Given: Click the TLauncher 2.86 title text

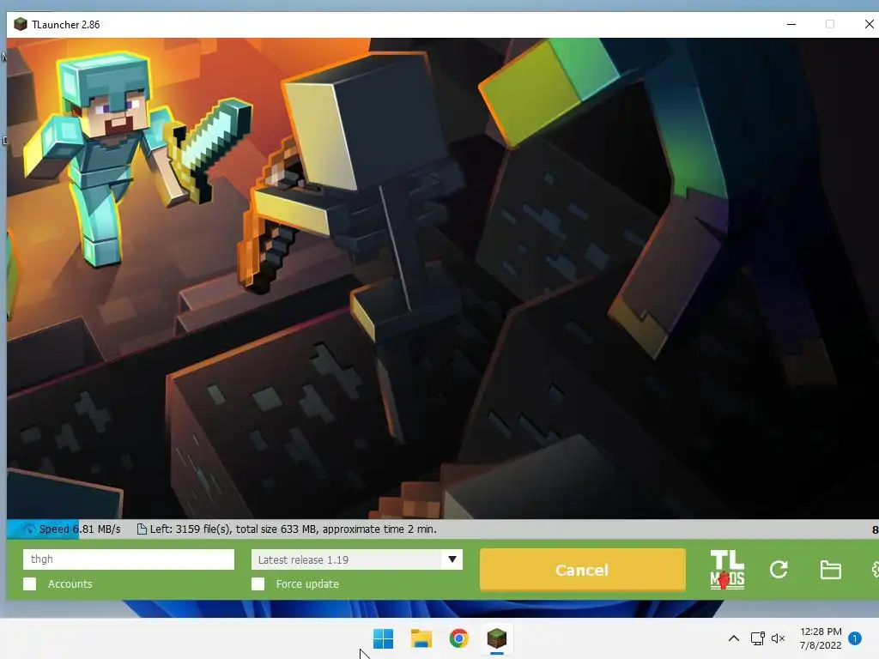Looking at the screenshot, I should 65,25.
